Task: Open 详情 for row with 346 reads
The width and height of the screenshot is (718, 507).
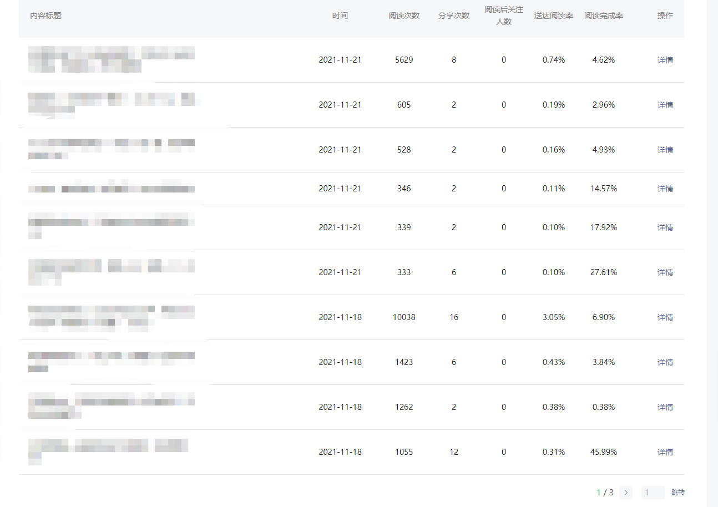Action: pos(665,189)
